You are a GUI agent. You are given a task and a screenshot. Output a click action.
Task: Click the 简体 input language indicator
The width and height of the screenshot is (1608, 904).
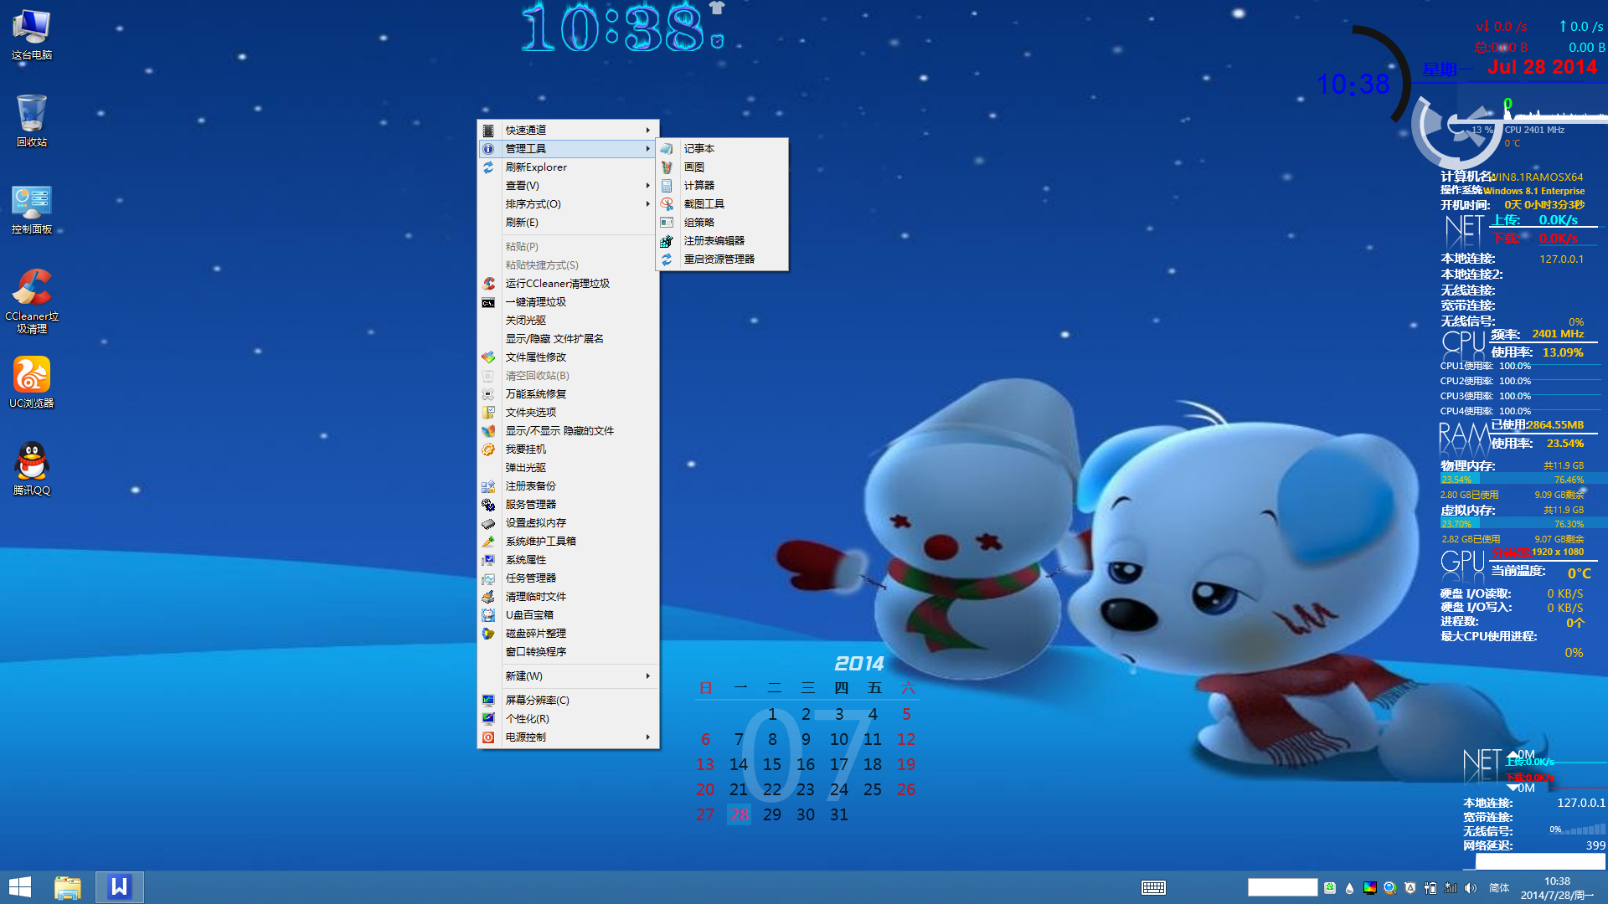click(x=1499, y=888)
